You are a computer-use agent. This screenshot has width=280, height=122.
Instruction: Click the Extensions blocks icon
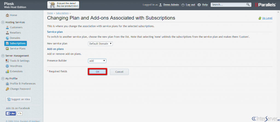pyautogui.click(x=7, y=71)
